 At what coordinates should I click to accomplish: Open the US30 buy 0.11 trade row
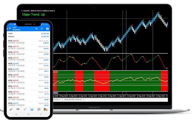pyautogui.click(x=28, y=104)
